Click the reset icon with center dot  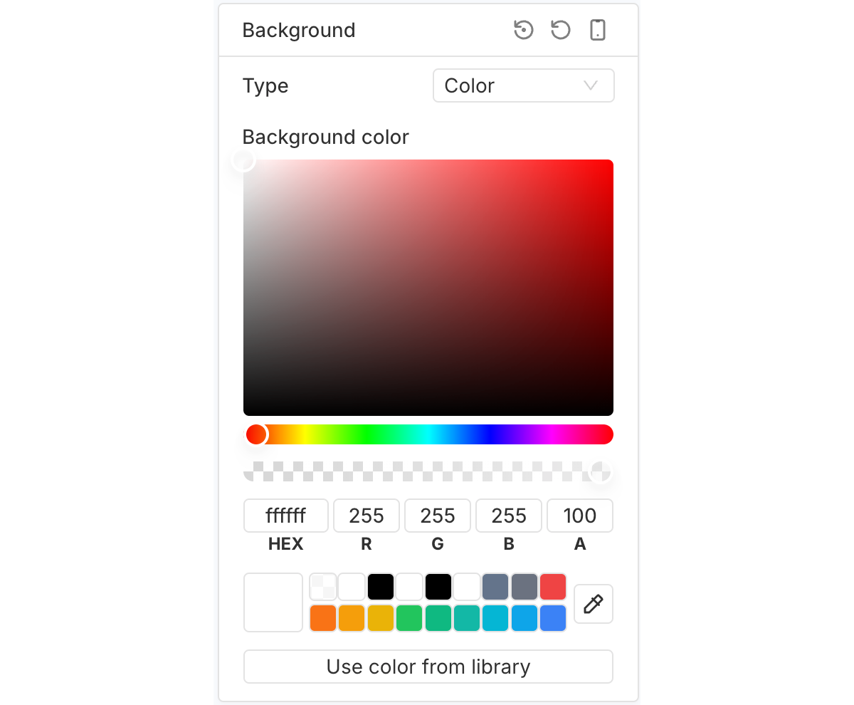(x=524, y=30)
